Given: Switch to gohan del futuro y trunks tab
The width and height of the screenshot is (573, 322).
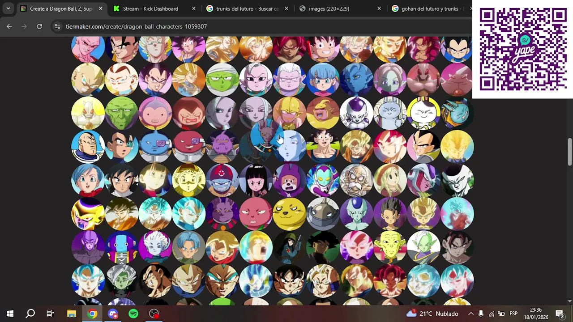Looking at the screenshot, I should click(x=430, y=8).
